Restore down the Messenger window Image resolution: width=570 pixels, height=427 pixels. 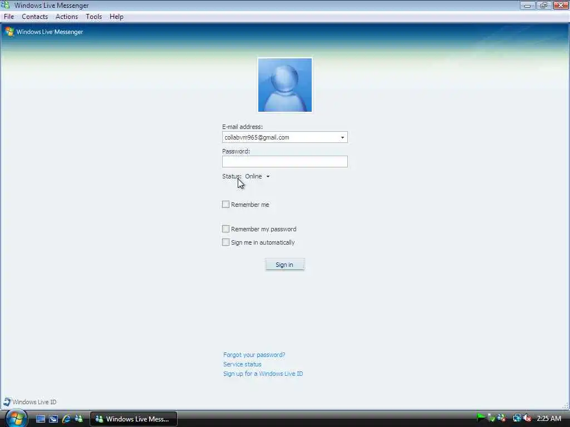click(x=544, y=6)
